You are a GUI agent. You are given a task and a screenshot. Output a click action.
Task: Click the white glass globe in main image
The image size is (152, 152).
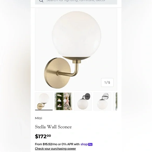click(77, 35)
